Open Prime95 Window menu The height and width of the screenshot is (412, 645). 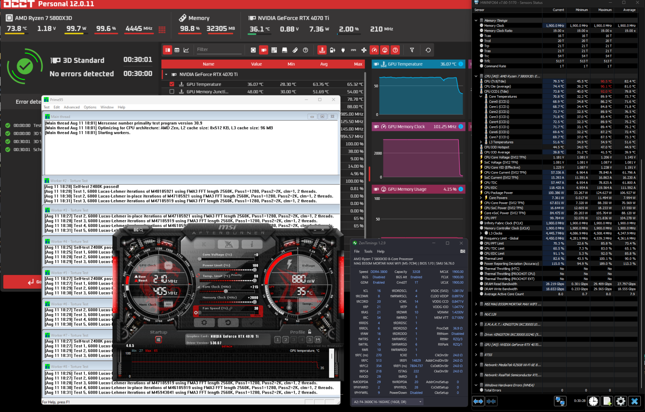pos(107,107)
